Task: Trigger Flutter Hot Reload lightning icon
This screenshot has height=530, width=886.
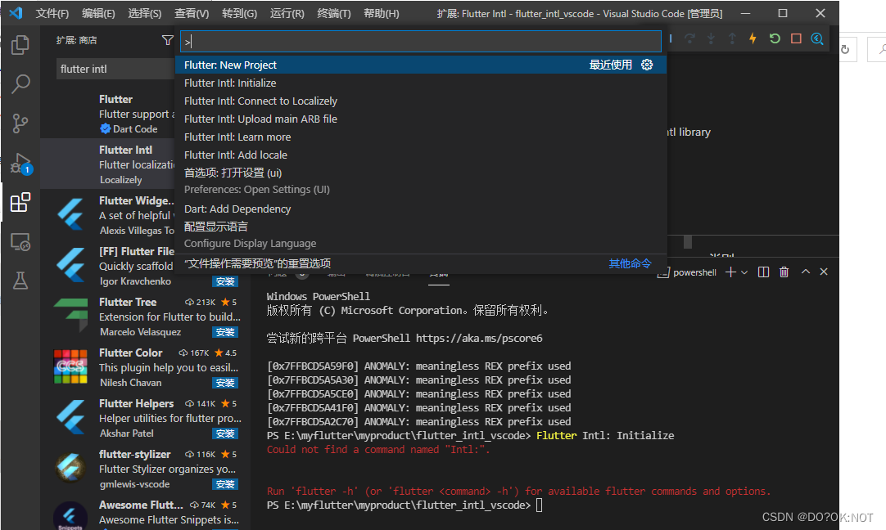Action: 753,38
